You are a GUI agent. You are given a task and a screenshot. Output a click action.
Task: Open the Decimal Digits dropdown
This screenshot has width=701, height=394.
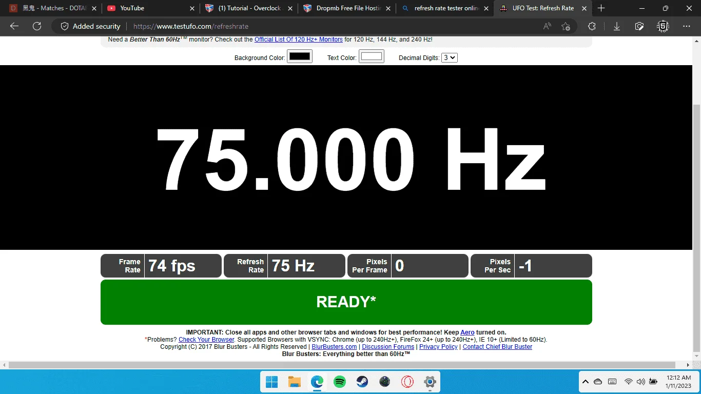[450, 57]
